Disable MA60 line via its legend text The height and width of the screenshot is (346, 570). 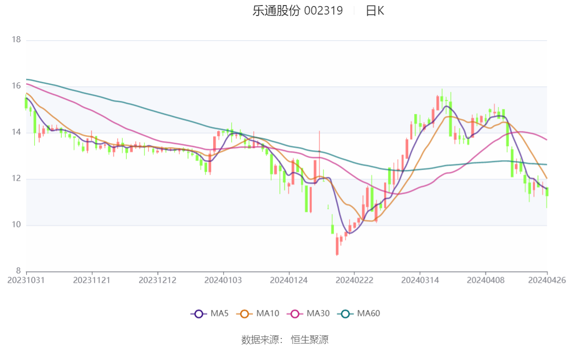(368, 314)
